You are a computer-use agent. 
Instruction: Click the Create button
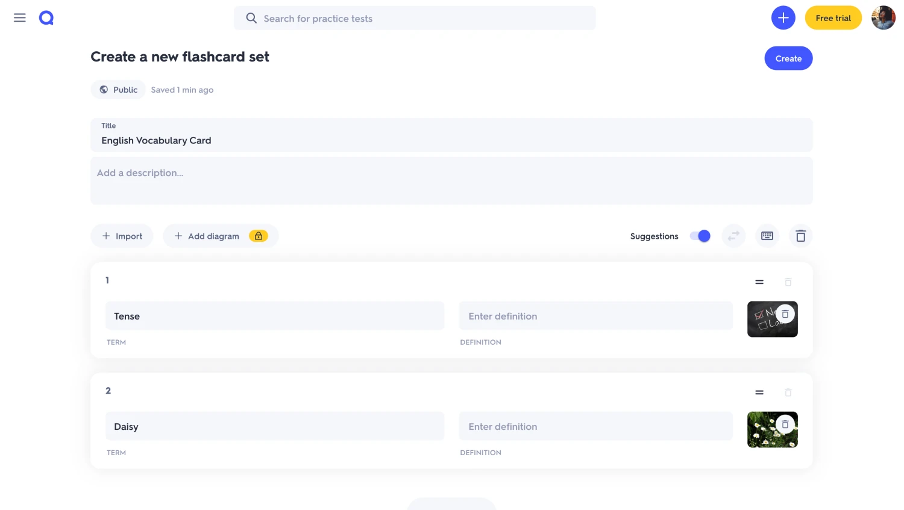pos(788,58)
